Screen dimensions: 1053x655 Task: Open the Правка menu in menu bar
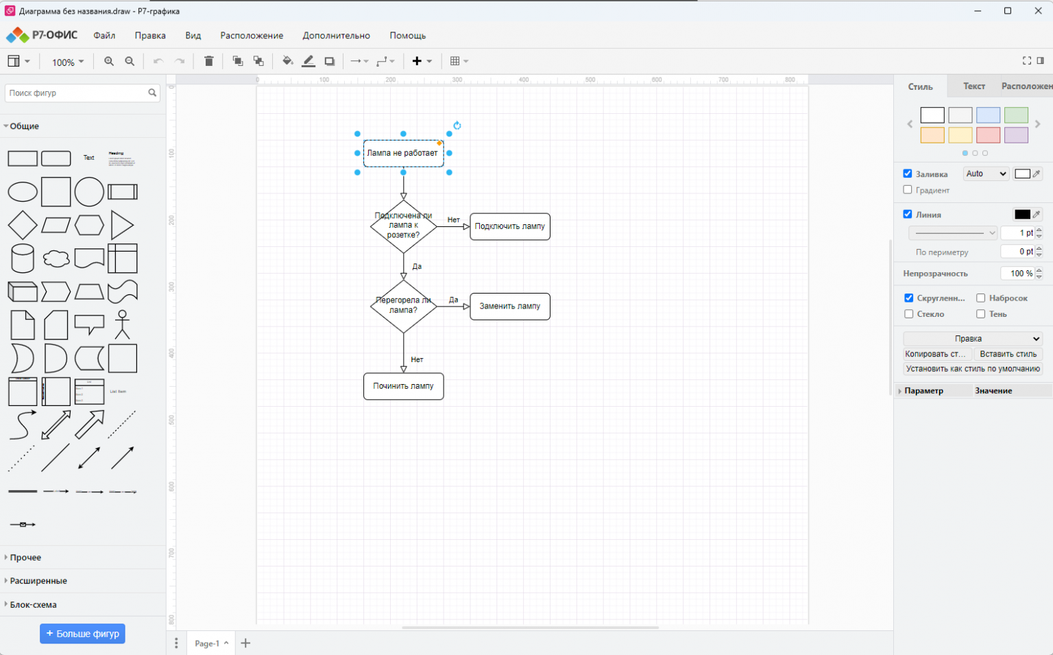[150, 36]
